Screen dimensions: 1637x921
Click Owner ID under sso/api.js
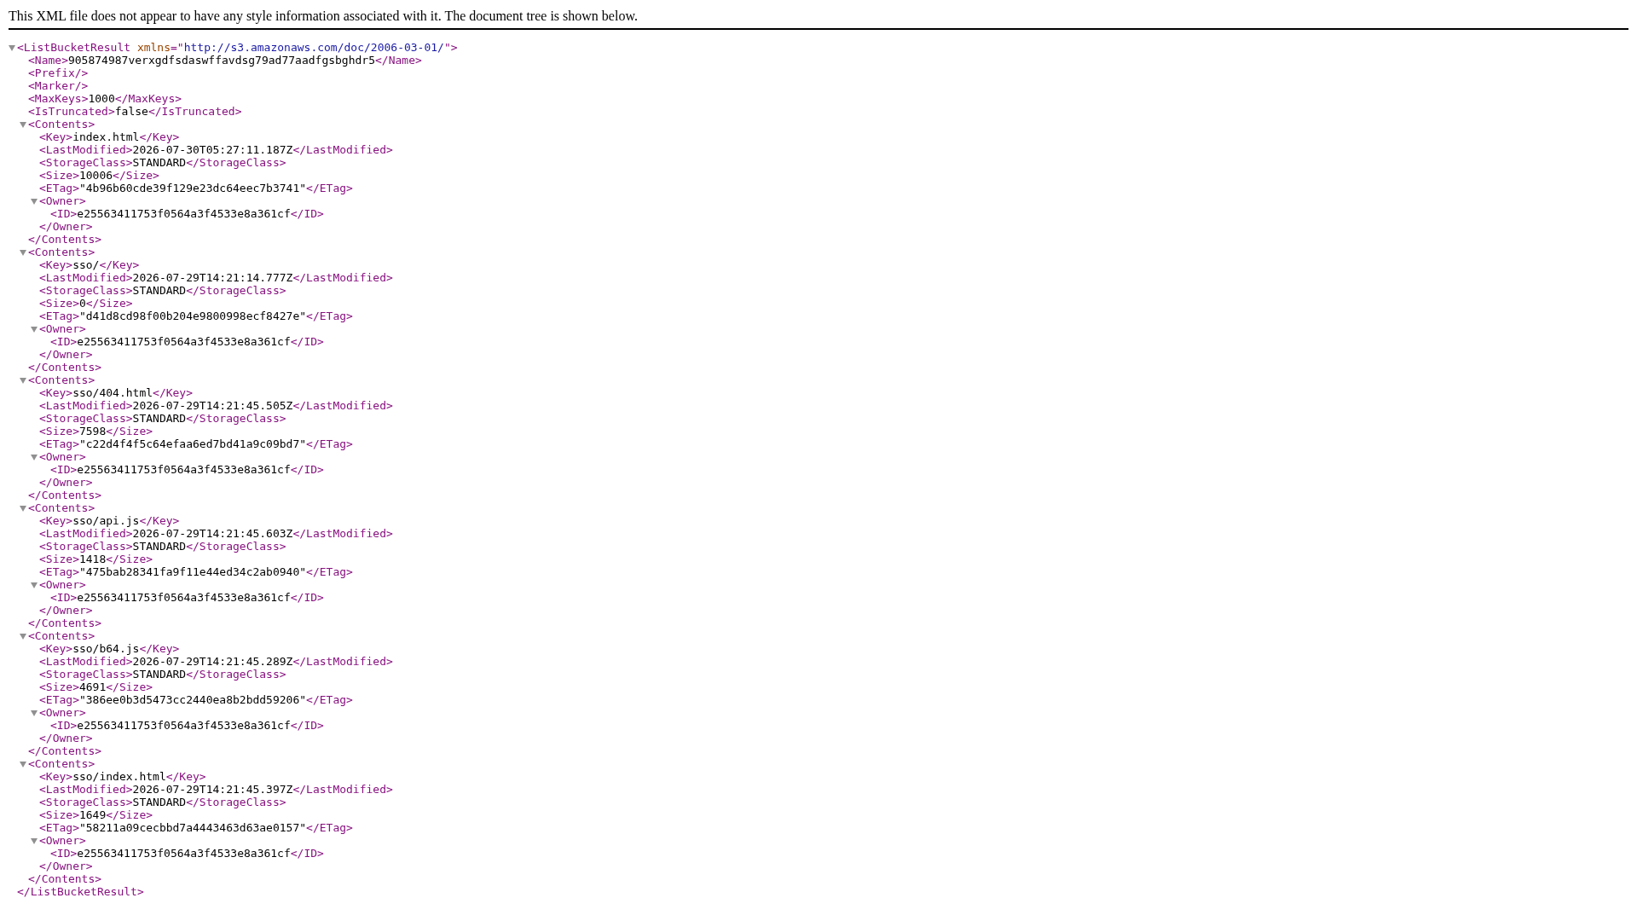pyautogui.click(x=184, y=598)
